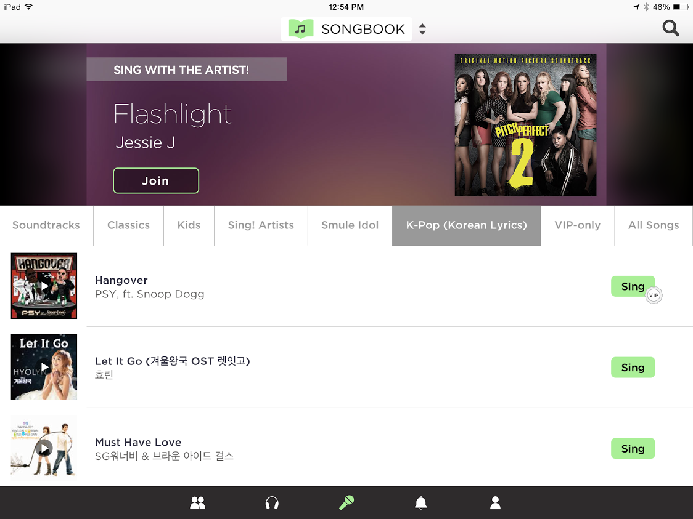
Task: Open the Pitch Perfect 2 album cover
Action: [x=525, y=126]
